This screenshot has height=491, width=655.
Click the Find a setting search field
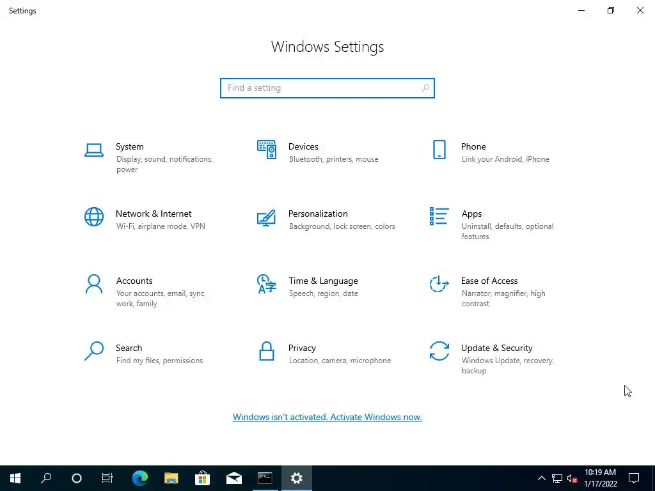[x=327, y=88]
